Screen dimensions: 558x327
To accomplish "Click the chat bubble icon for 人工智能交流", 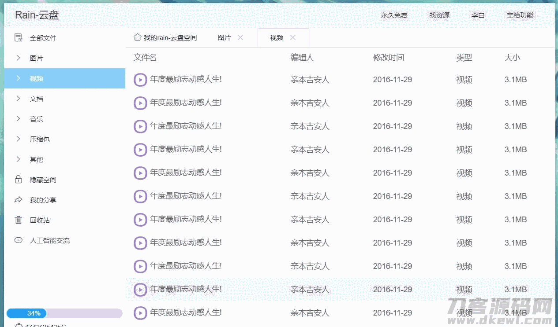I will (18, 240).
